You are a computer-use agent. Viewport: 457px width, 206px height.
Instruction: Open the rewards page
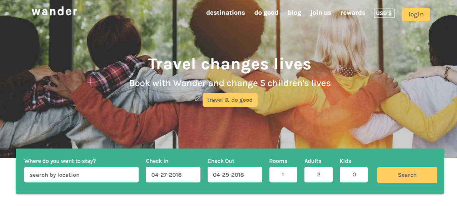click(353, 13)
